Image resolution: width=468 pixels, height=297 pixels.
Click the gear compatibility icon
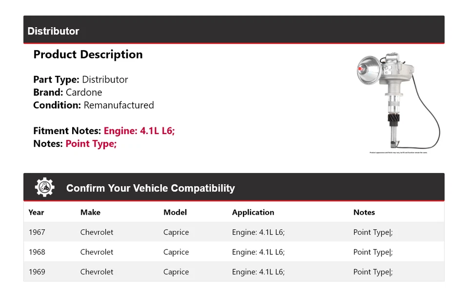[x=44, y=188]
